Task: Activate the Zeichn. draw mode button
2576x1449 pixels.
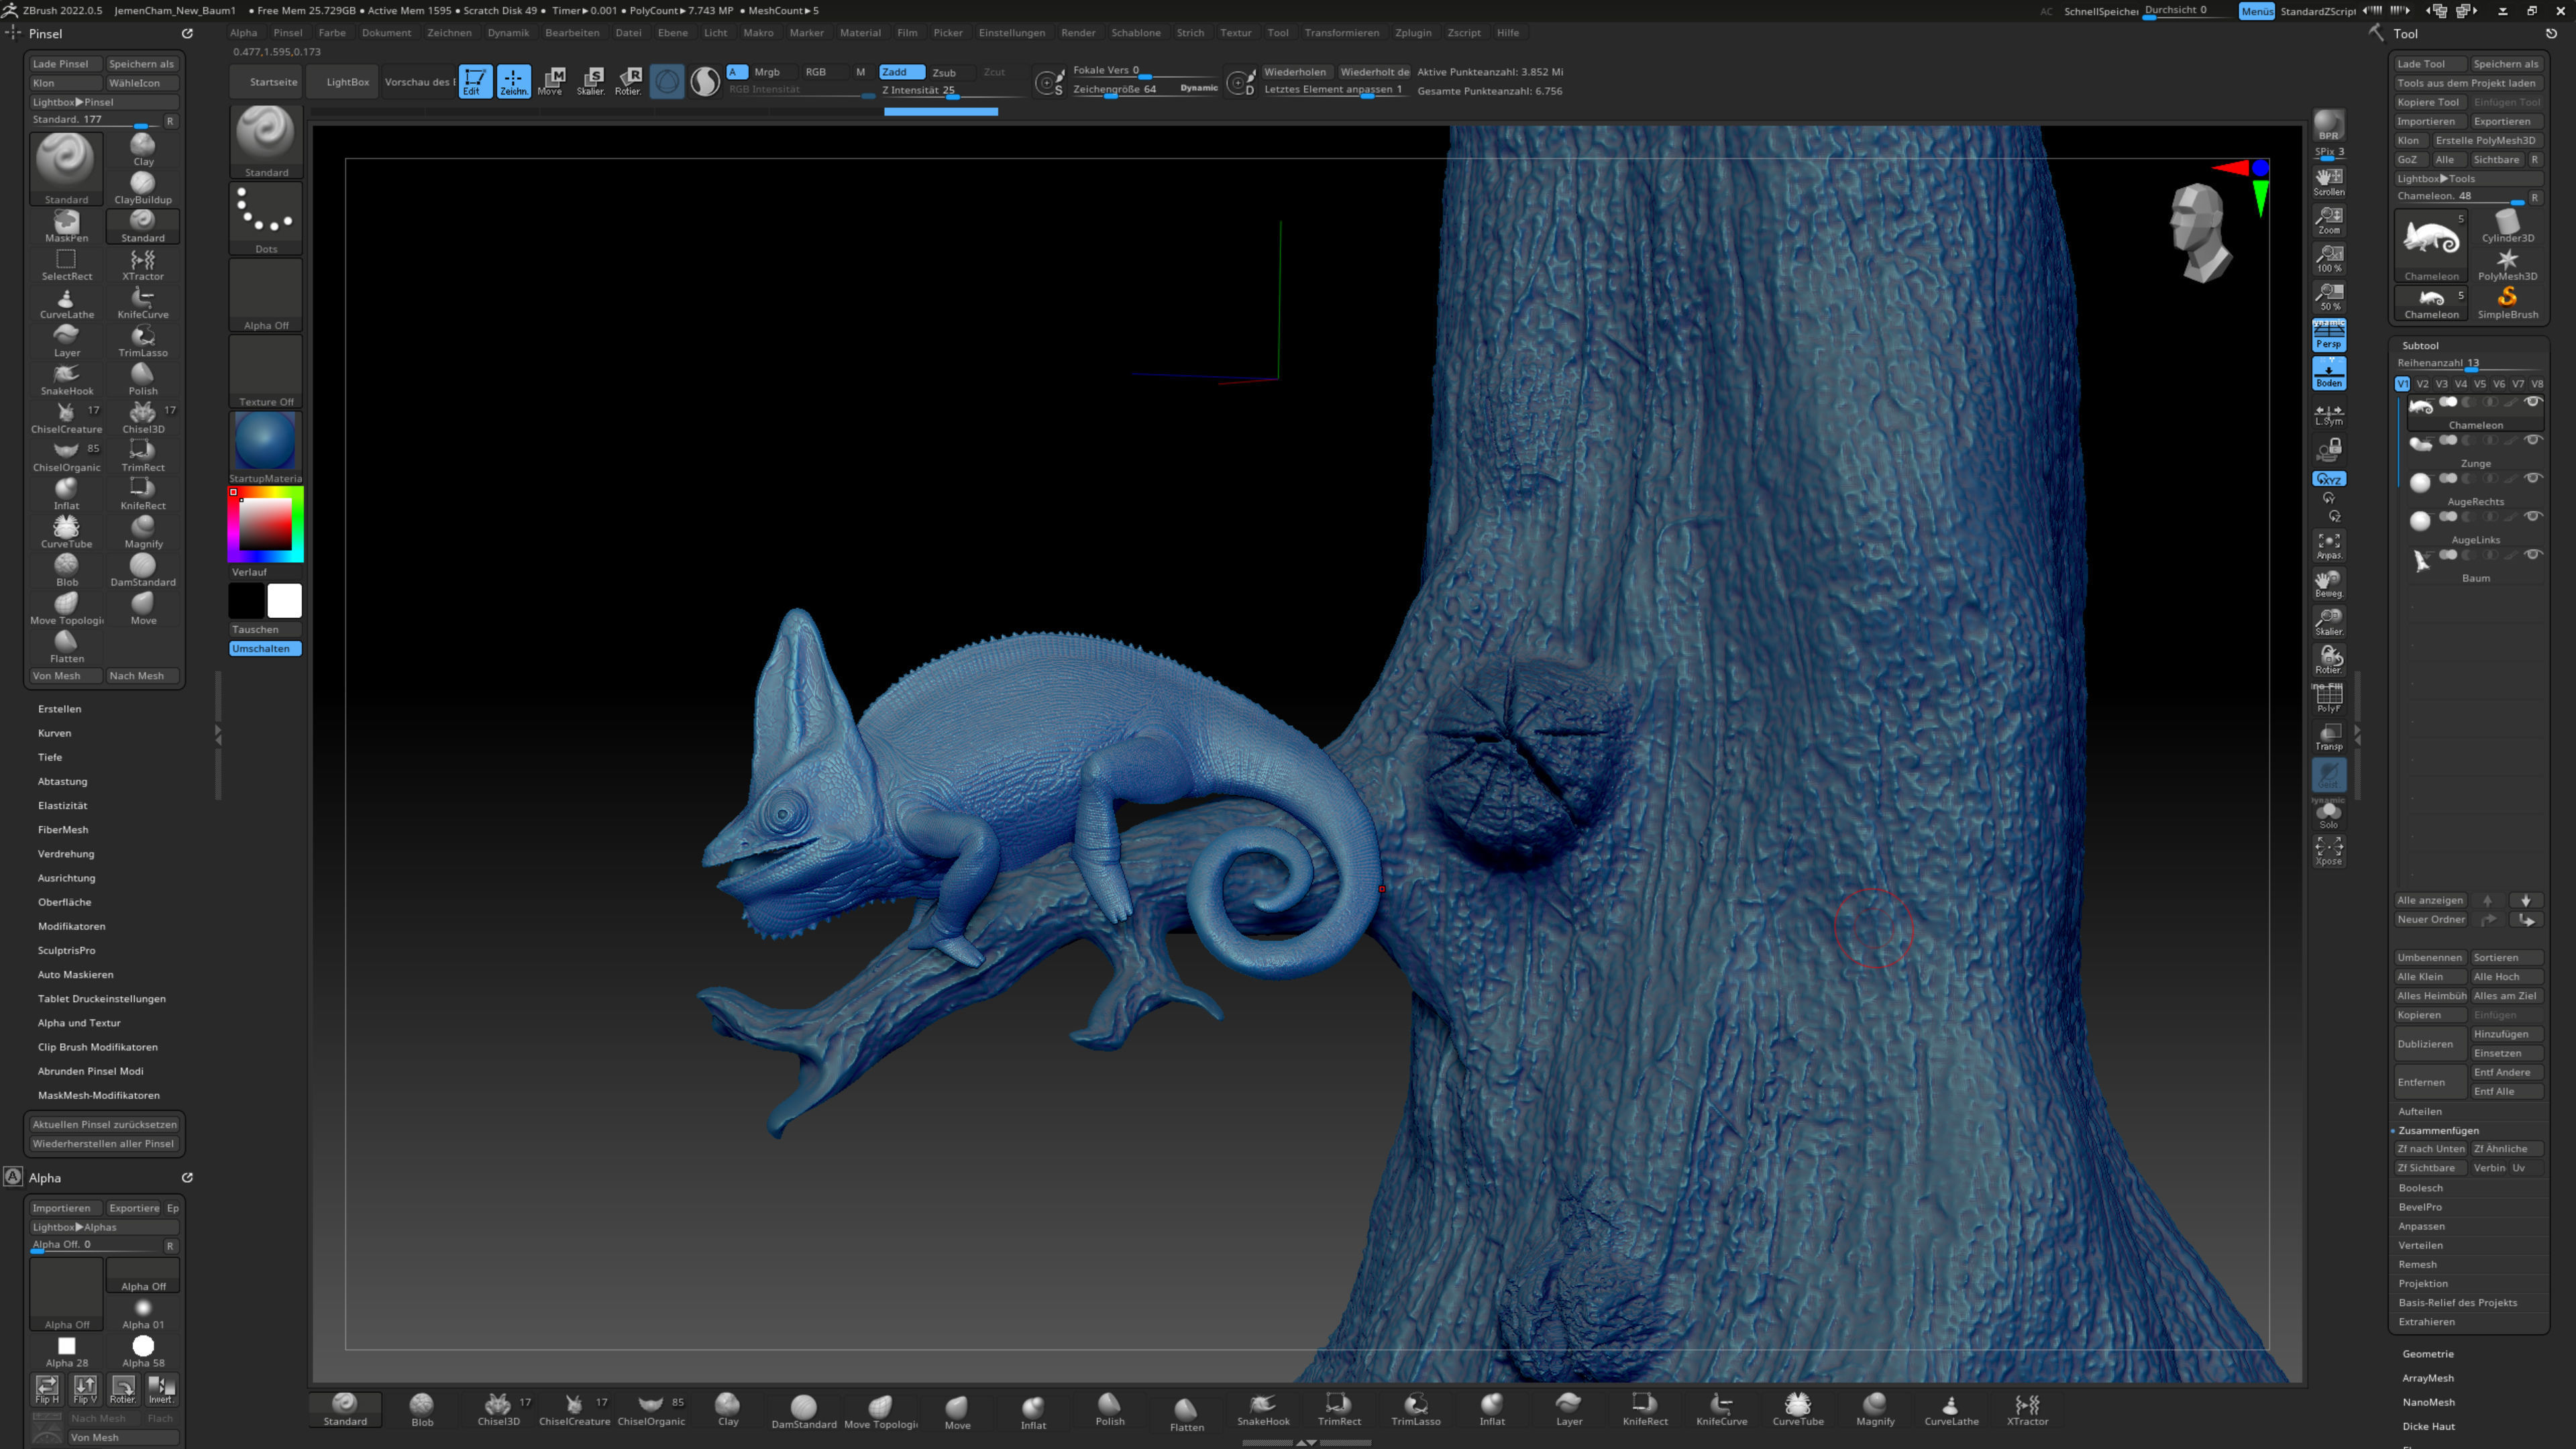Action: (513, 81)
